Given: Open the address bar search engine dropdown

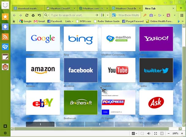Looking at the screenshot, I should (x=47, y=15).
